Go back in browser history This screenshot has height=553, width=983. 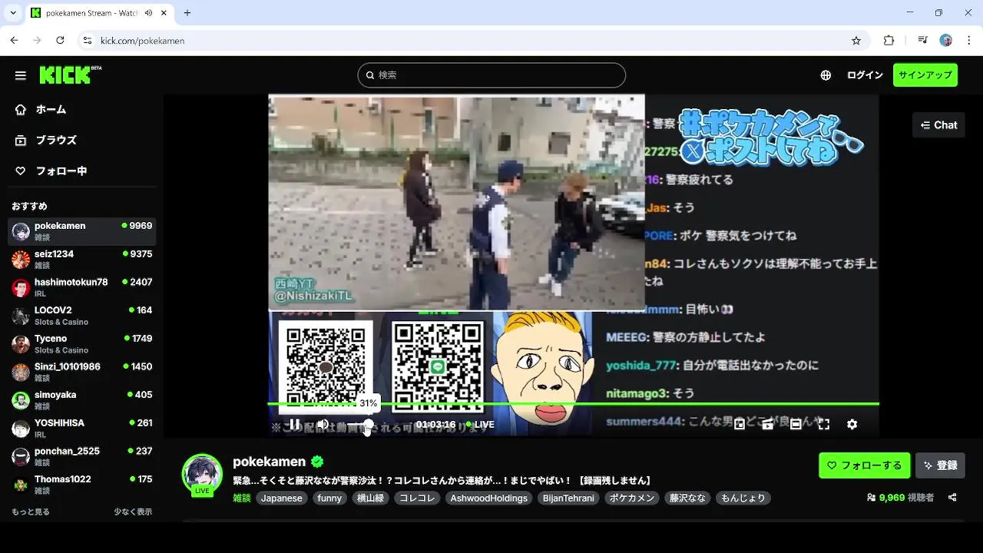click(x=14, y=41)
